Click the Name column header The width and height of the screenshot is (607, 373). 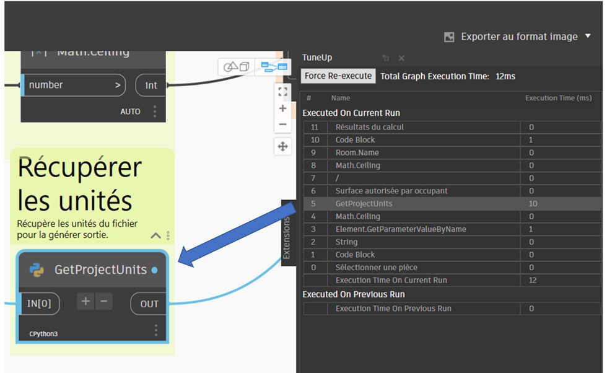click(x=341, y=98)
